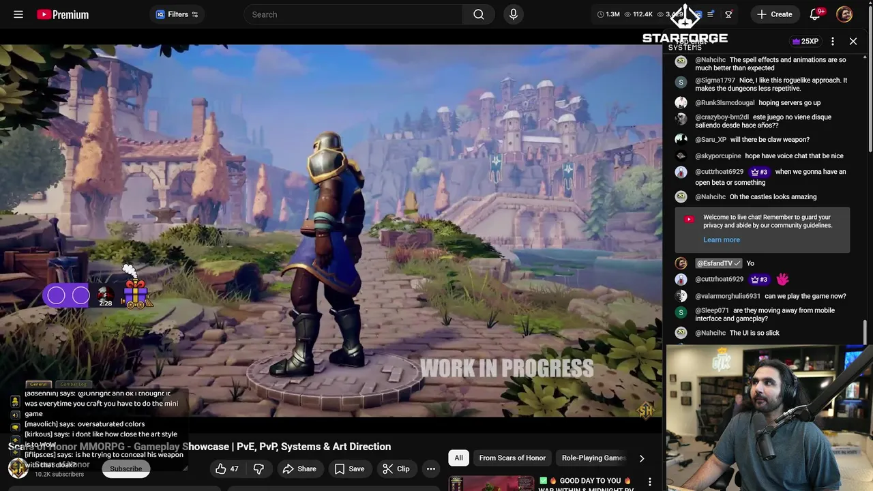Show more filter chips with right chevron
The width and height of the screenshot is (873, 491).
coord(641,458)
